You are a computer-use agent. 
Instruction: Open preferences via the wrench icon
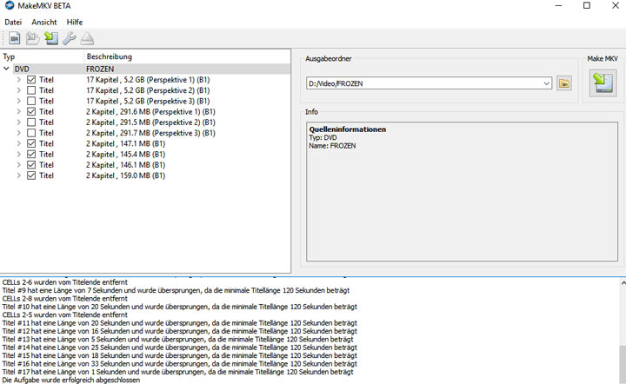coord(69,38)
